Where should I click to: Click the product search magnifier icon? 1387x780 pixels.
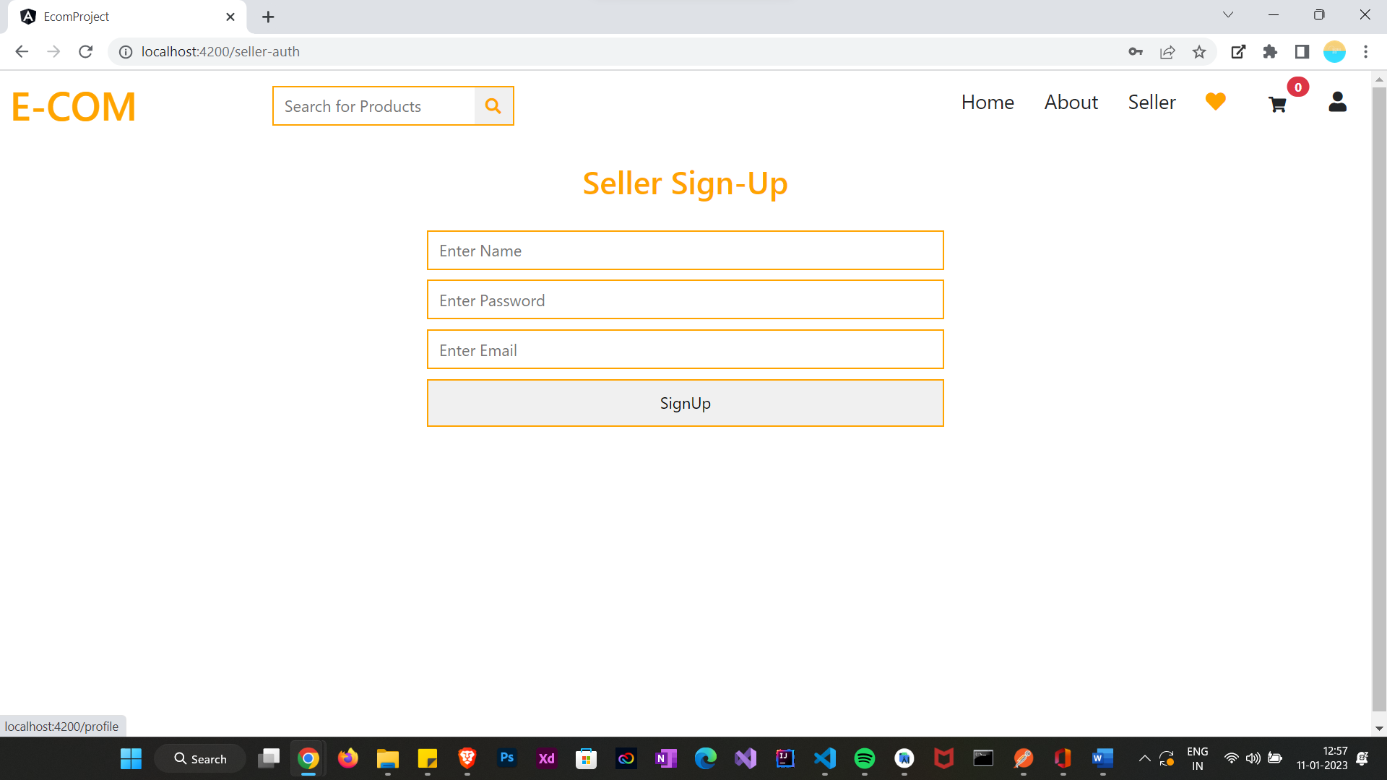coord(493,105)
